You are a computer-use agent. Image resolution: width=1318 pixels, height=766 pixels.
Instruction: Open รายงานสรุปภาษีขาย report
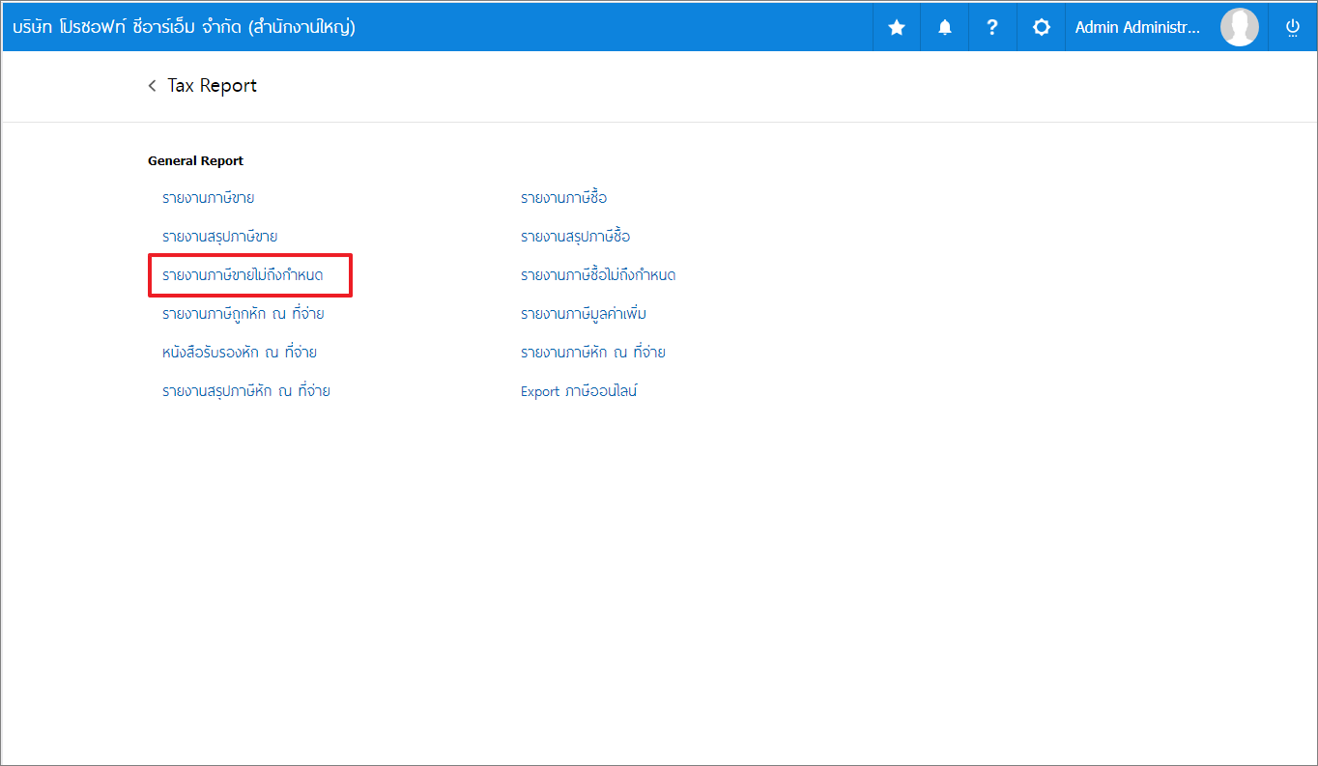tap(220, 237)
